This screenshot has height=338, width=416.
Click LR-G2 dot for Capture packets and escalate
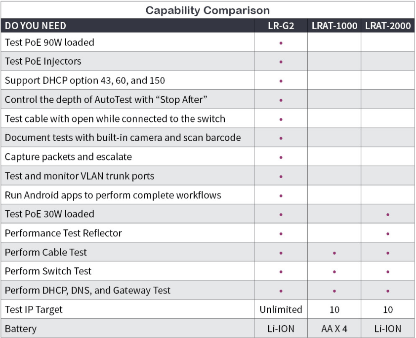point(281,157)
